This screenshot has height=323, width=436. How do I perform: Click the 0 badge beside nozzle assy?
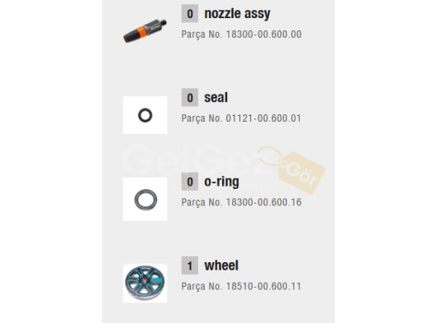tap(190, 13)
